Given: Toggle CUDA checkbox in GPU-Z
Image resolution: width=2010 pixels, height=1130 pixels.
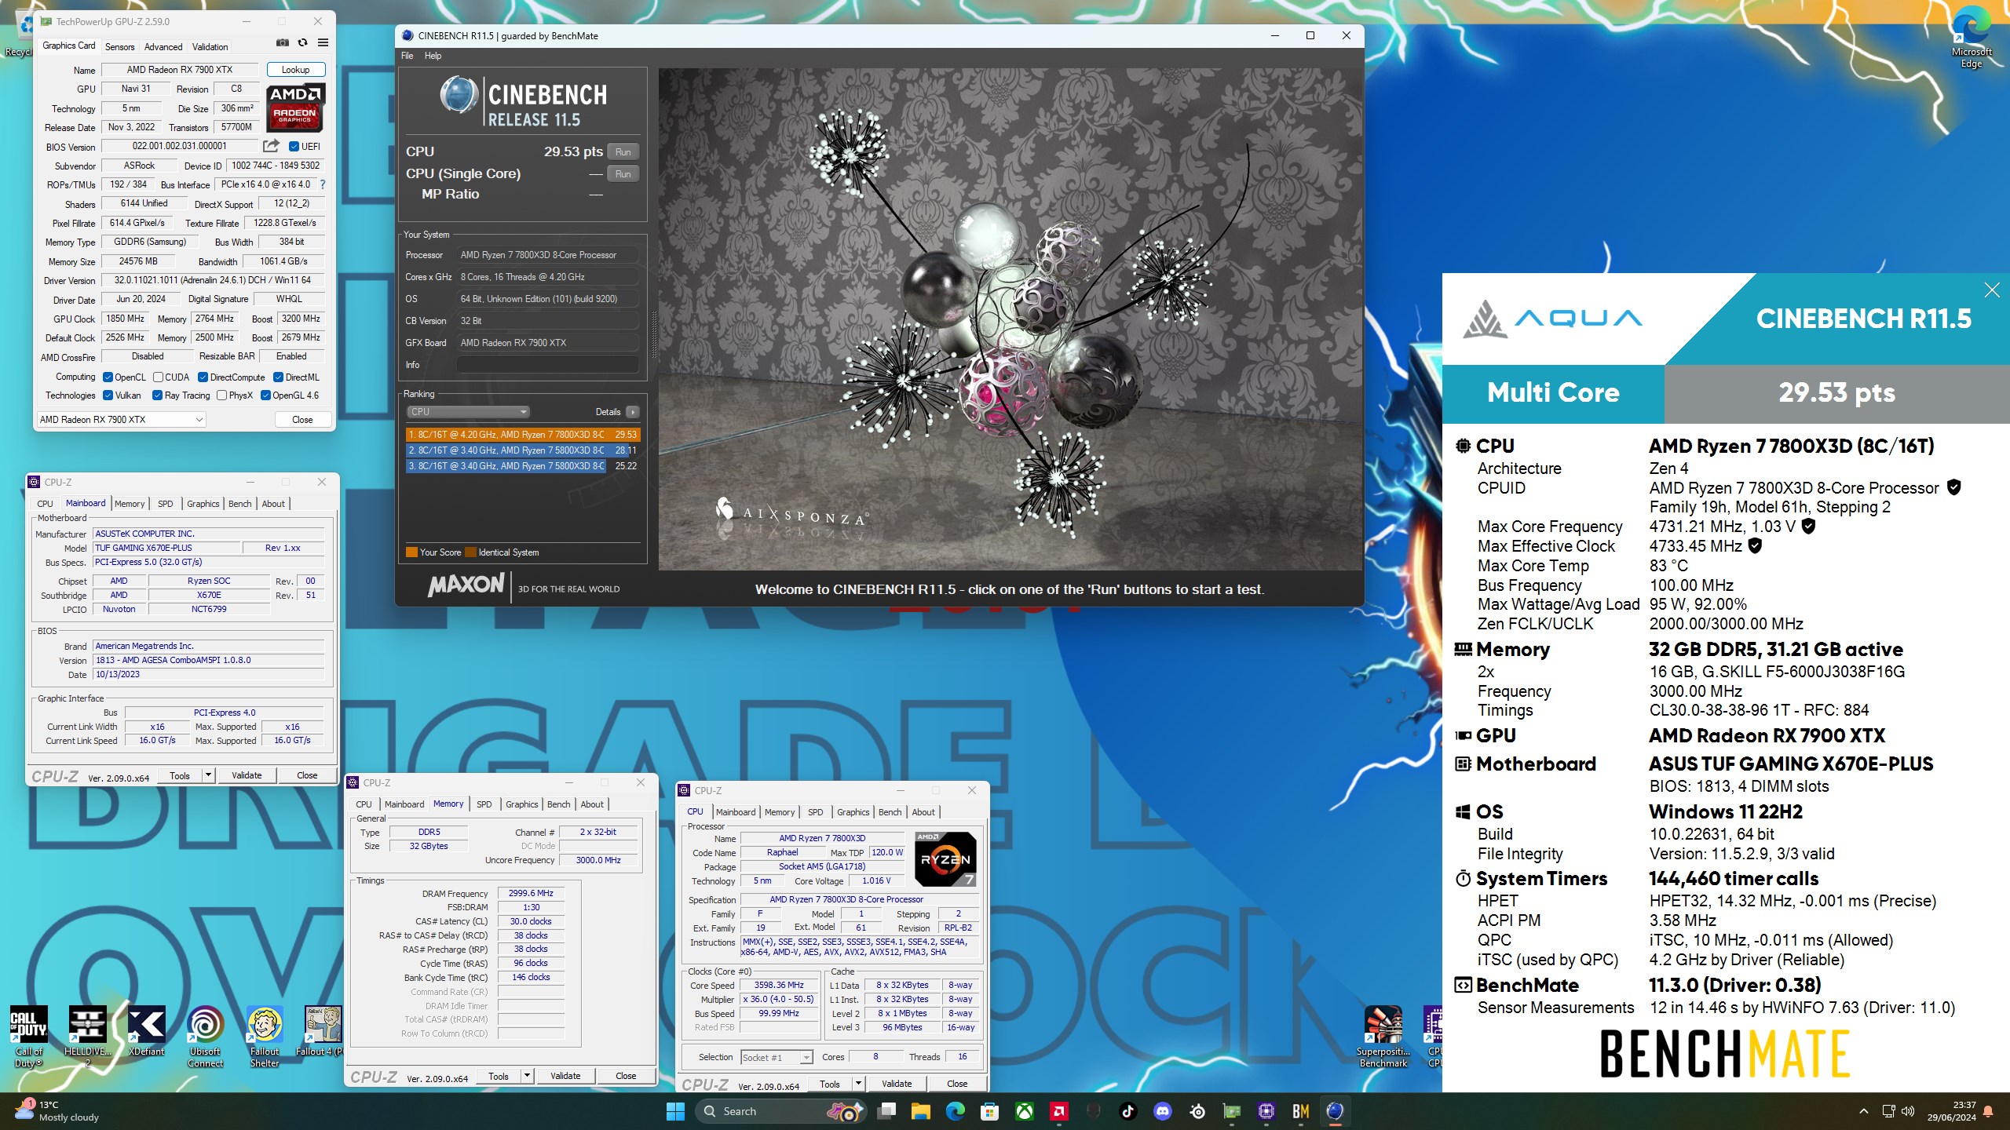Looking at the screenshot, I should (158, 377).
